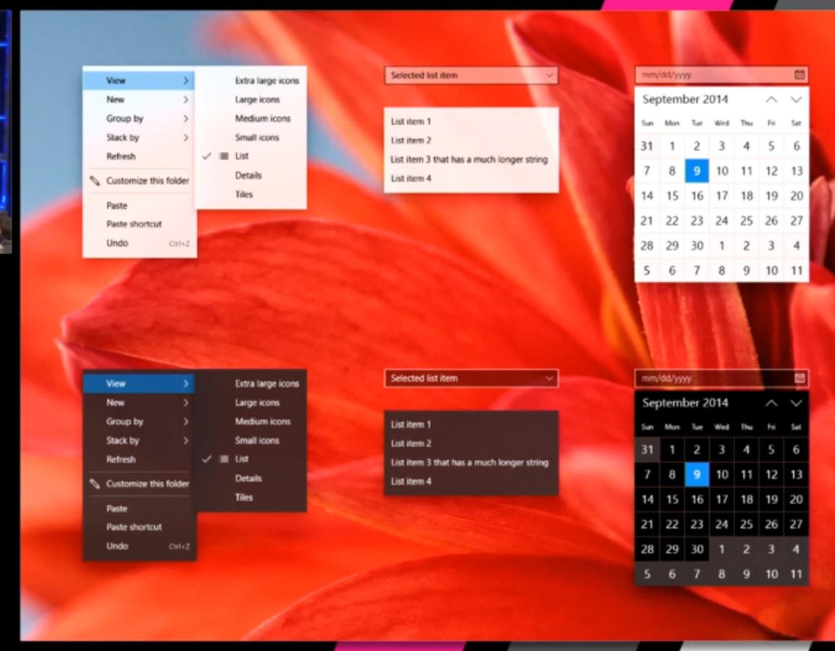
Task: Go to next month in dark calendar
Action: (796, 403)
